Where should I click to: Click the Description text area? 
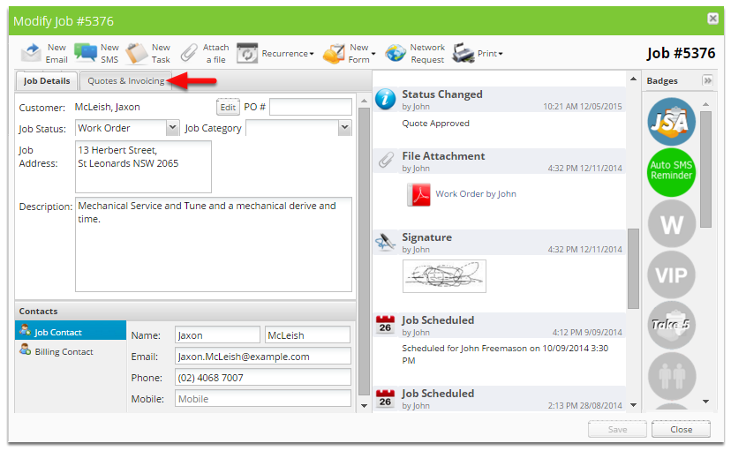tap(214, 244)
